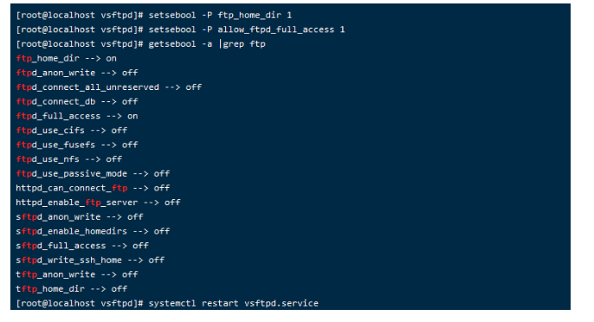
Task: Click the ftpd_use_passive_mode line
Action: point(93,173)
